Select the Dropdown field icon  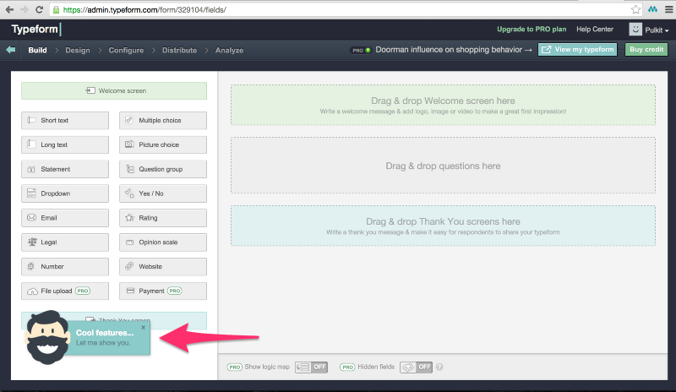[x=31, y=193]
